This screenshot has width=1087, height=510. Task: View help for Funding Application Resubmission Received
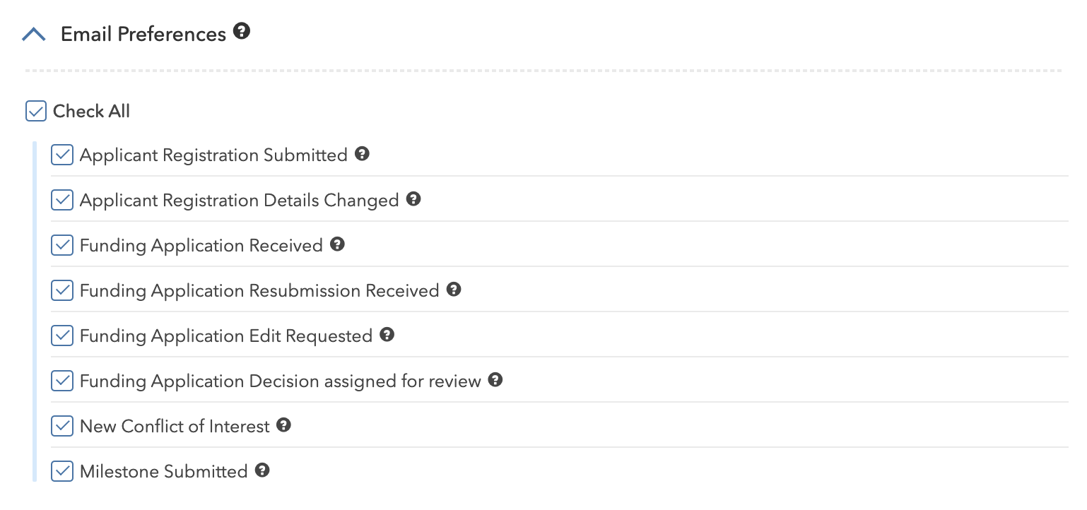coord(454,289)
